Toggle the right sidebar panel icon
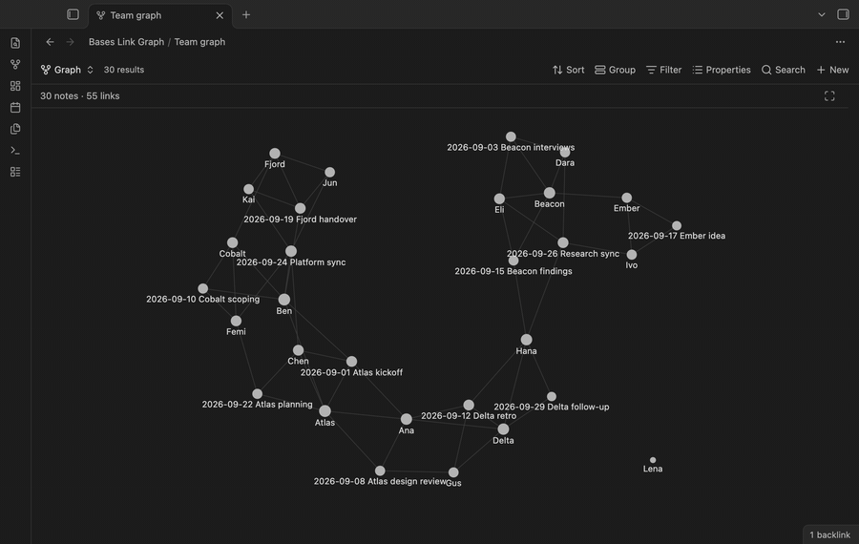Image resolution: width=859 pixels, height=544 pixels. pos(843,14)
